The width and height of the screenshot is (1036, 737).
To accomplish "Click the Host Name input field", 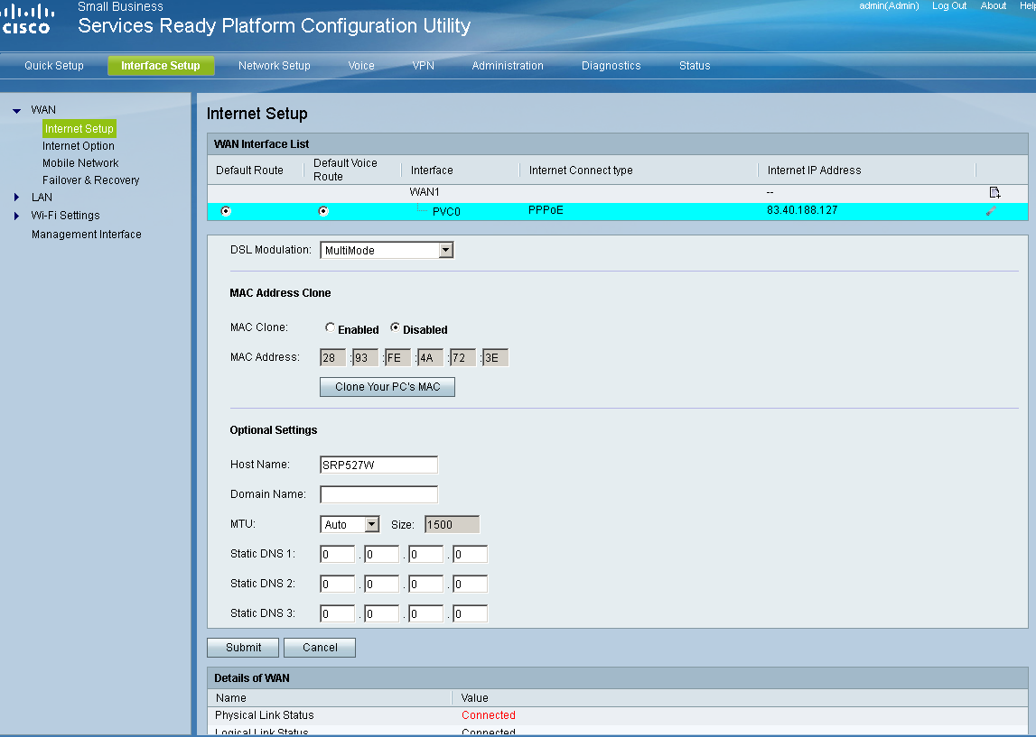I will click(x=378, y=464).
